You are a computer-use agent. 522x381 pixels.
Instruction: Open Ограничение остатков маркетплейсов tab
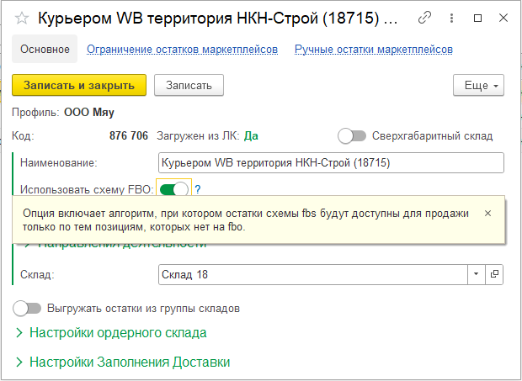[182, 50]
